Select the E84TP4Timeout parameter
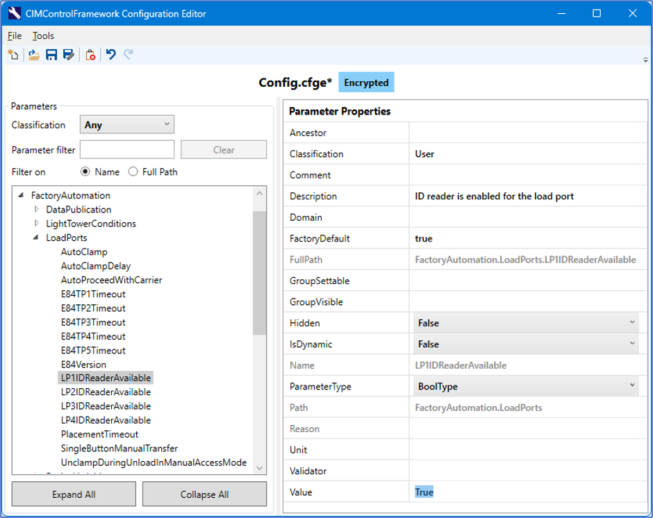This screenshot has width=653, height=518. [93, 337]
